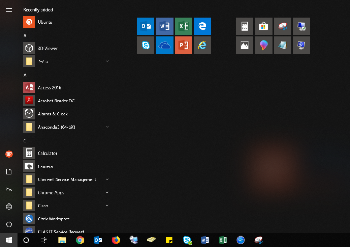The height and width of the screenshot is (247, 350).
Task: Expand the Chrome Apps folder
Action: tap(107, 192)
